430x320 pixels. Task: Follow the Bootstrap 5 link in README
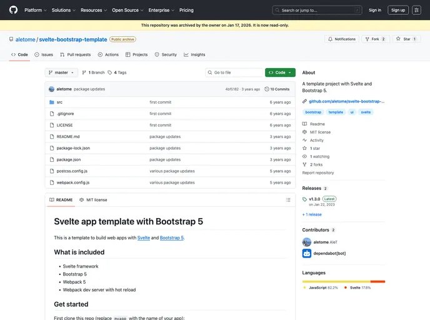tap(171, 237)
